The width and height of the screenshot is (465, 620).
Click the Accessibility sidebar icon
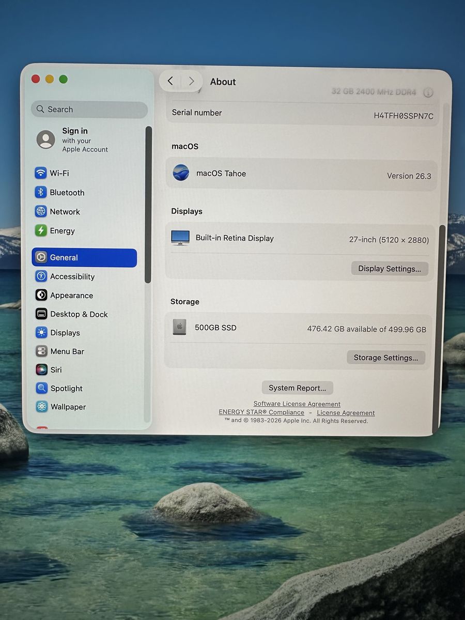tap(41, 276)
